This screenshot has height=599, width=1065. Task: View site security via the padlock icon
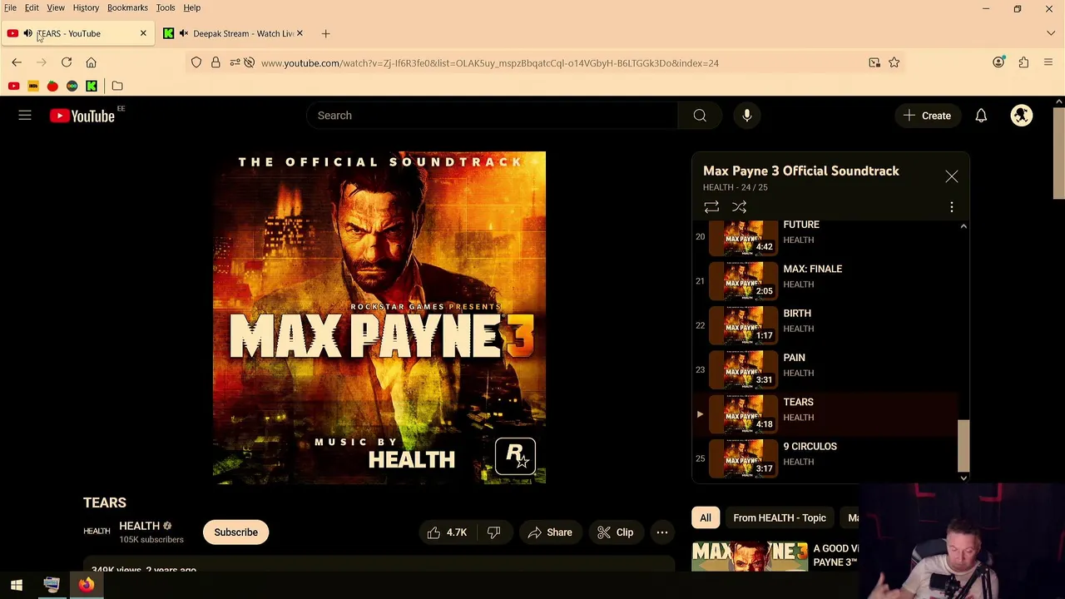(x=215, y=62)
